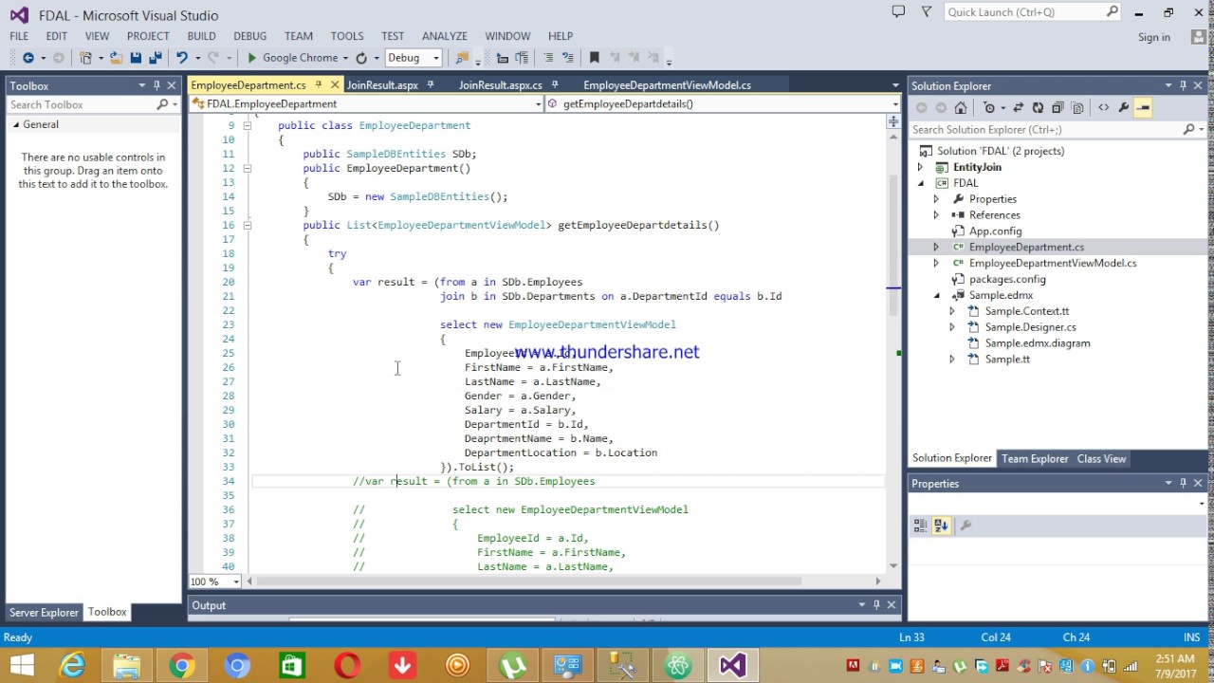The image size is (1214, 683).
Task: Click the New Project toolbar icon
Action: (x=86, y=58)
